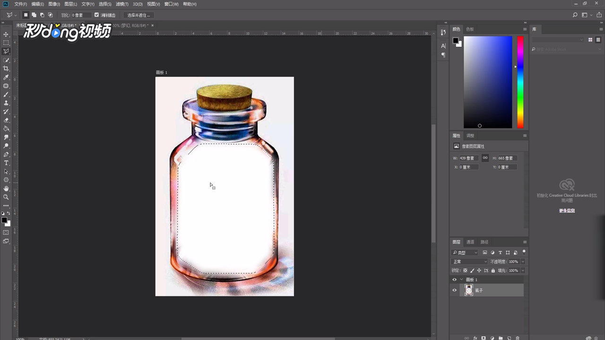Select the Pen tool

[x=6, y=154]
